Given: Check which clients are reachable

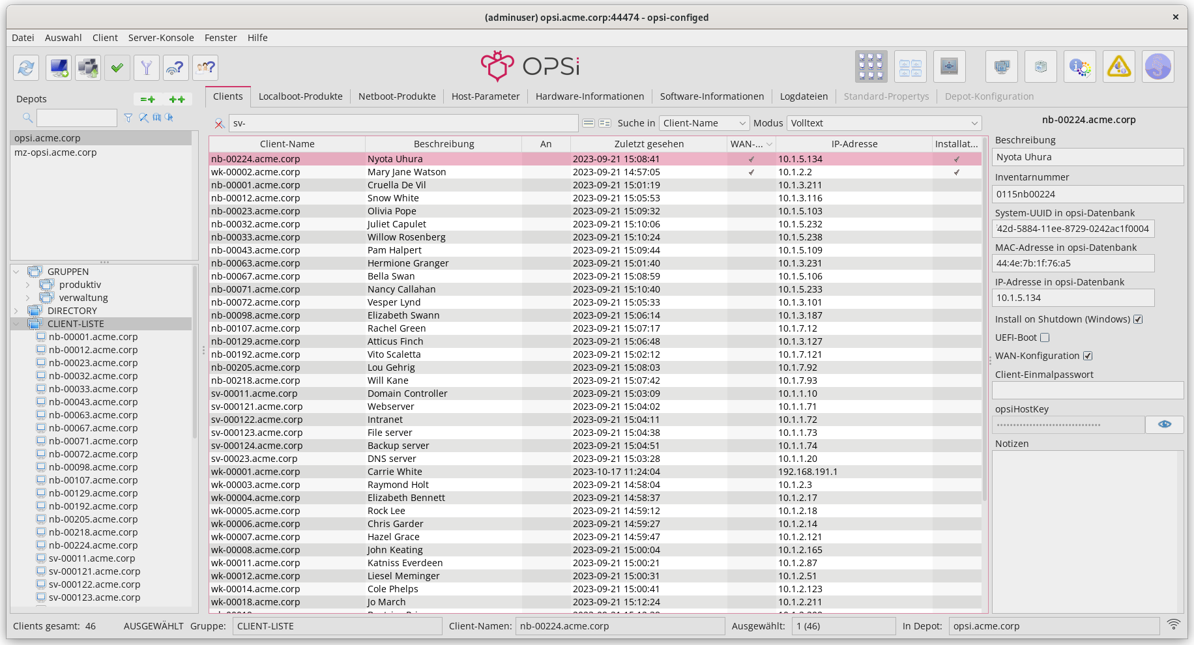Looking at the screenshot, I should tap(176, 67).
